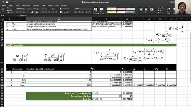Apply the font color A icon
This screenshot has width=191, height=107.
[36, 12]
